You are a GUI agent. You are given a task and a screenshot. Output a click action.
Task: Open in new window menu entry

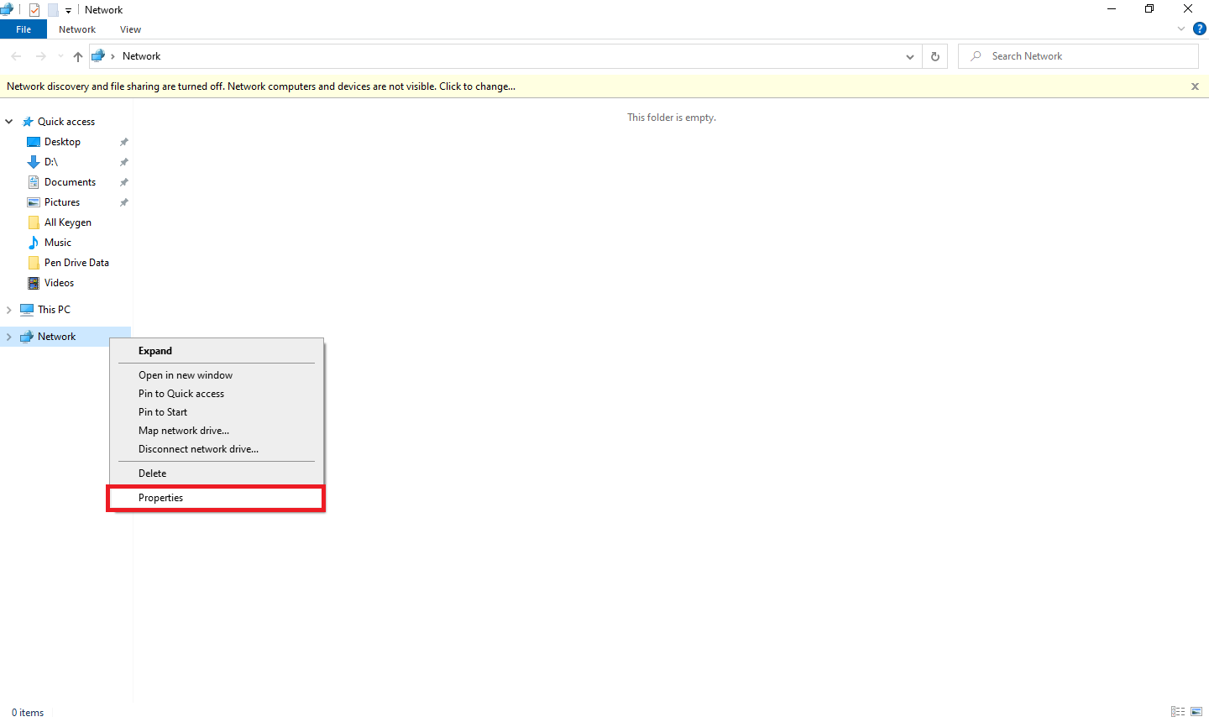[x=216, y=375]
